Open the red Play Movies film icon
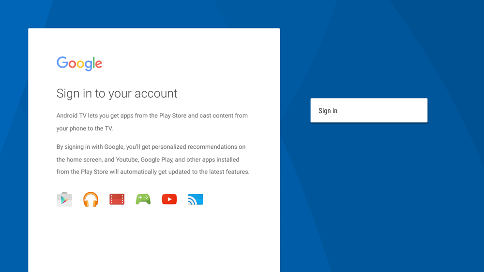The width and height of the screenshot is (484, 272). point(117,200)
